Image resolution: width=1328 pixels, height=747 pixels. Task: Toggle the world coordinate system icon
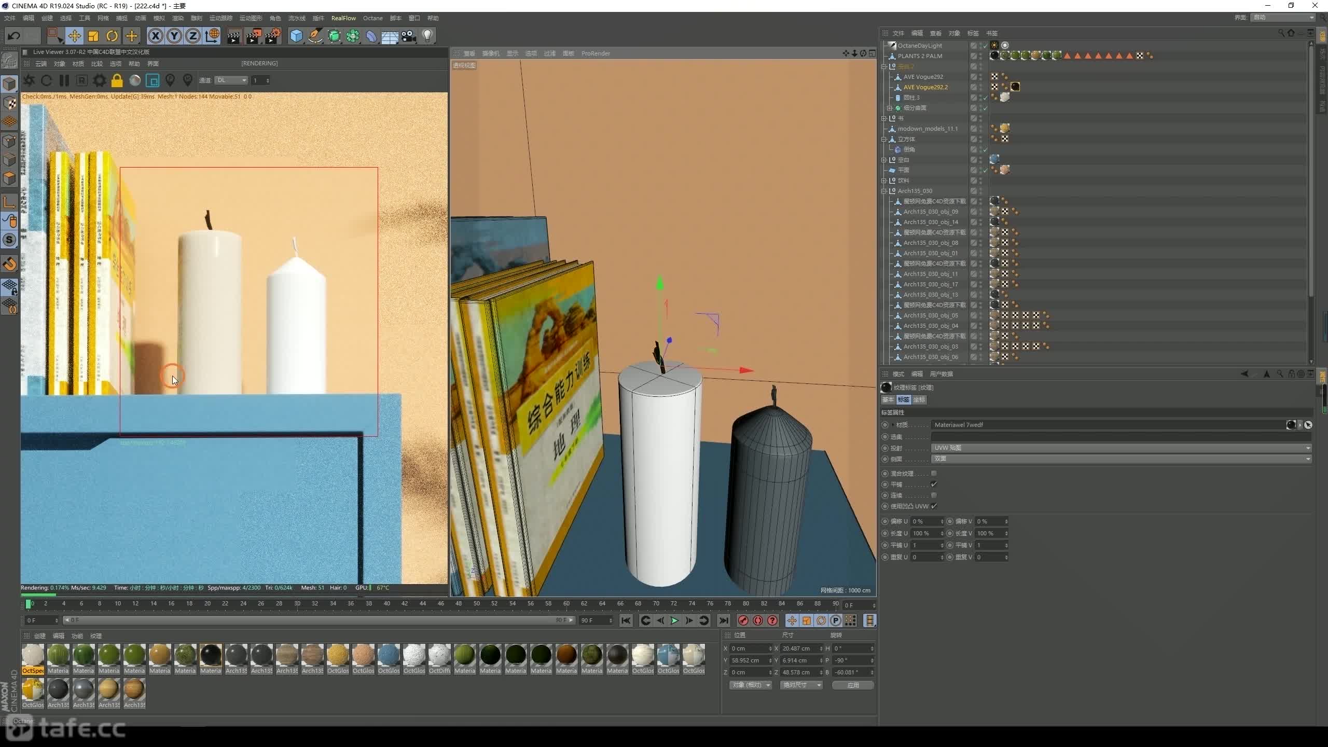(x=212, y=36)
